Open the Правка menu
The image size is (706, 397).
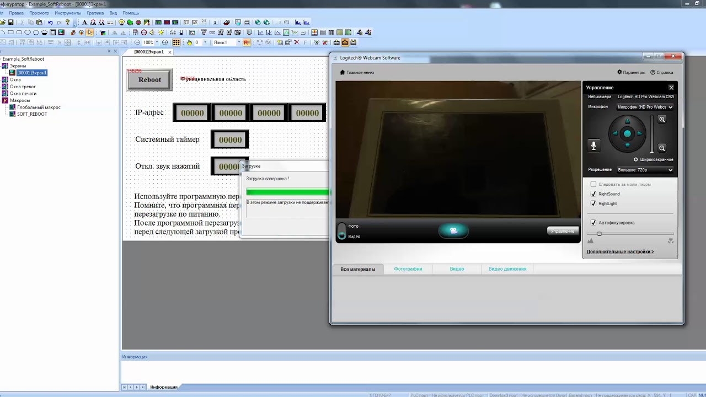click(16, 13)
